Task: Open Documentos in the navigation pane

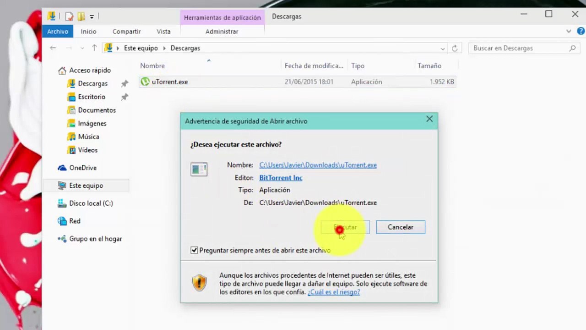Action: point(97,110)
